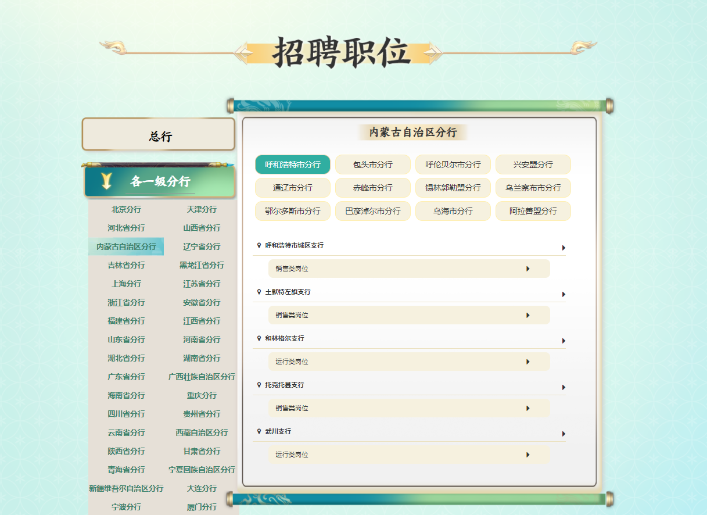Viewport: 707px width, 515px height.
Task: Select the 阿拉善盟分行 branch tab
Action: pyautogui.click(x=533, y=211)
